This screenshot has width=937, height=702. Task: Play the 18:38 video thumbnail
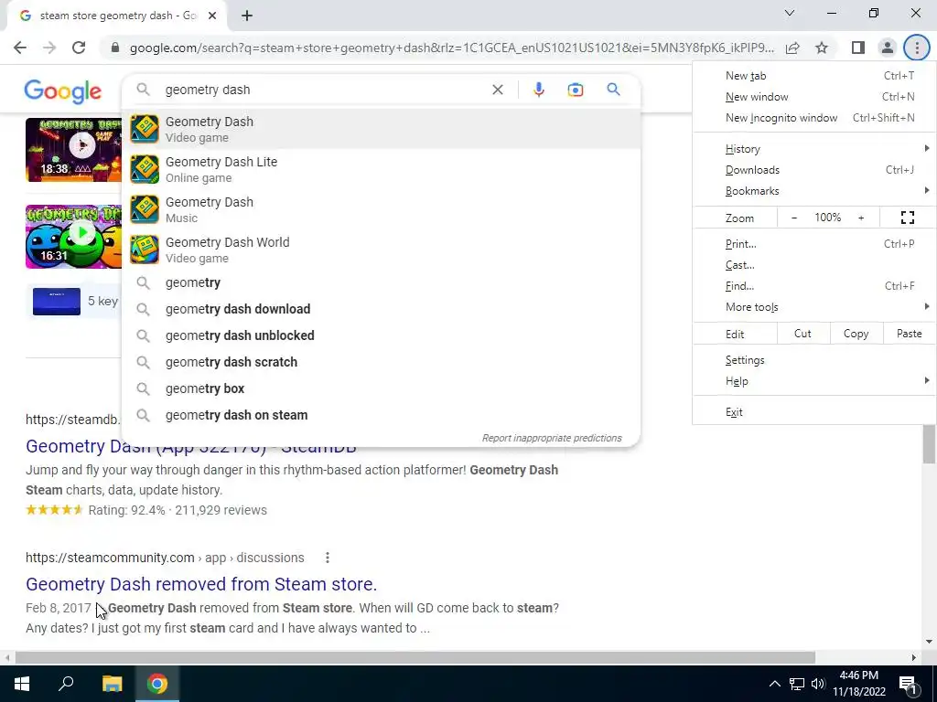73,149
